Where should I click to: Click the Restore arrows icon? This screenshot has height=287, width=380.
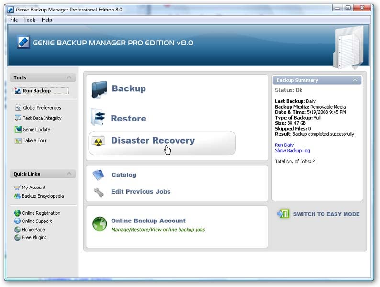99,117
